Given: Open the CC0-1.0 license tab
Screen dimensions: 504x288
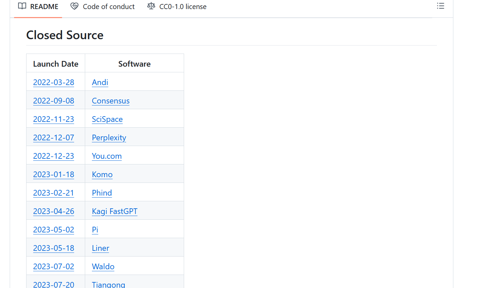Looking at the screenshot, I should (177, 7).
